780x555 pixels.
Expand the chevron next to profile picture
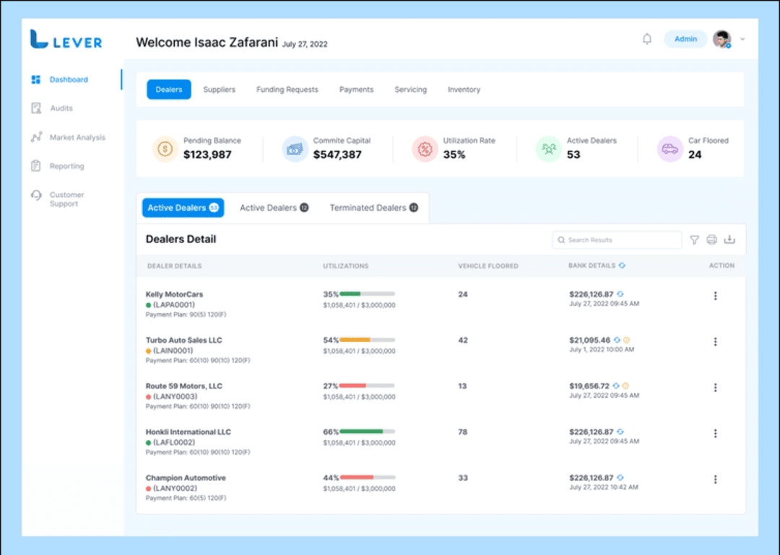click(x=742, y=39)
